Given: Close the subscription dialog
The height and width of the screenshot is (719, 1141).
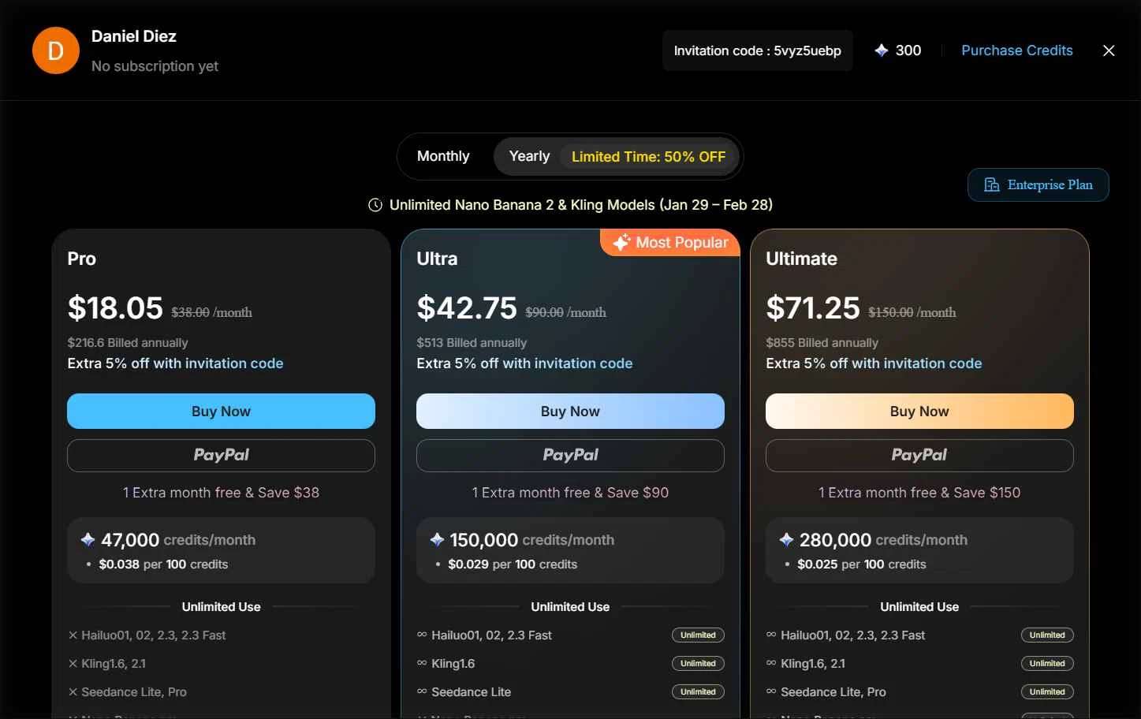Looking at the screenshot, I should [x=1109, y=50].
